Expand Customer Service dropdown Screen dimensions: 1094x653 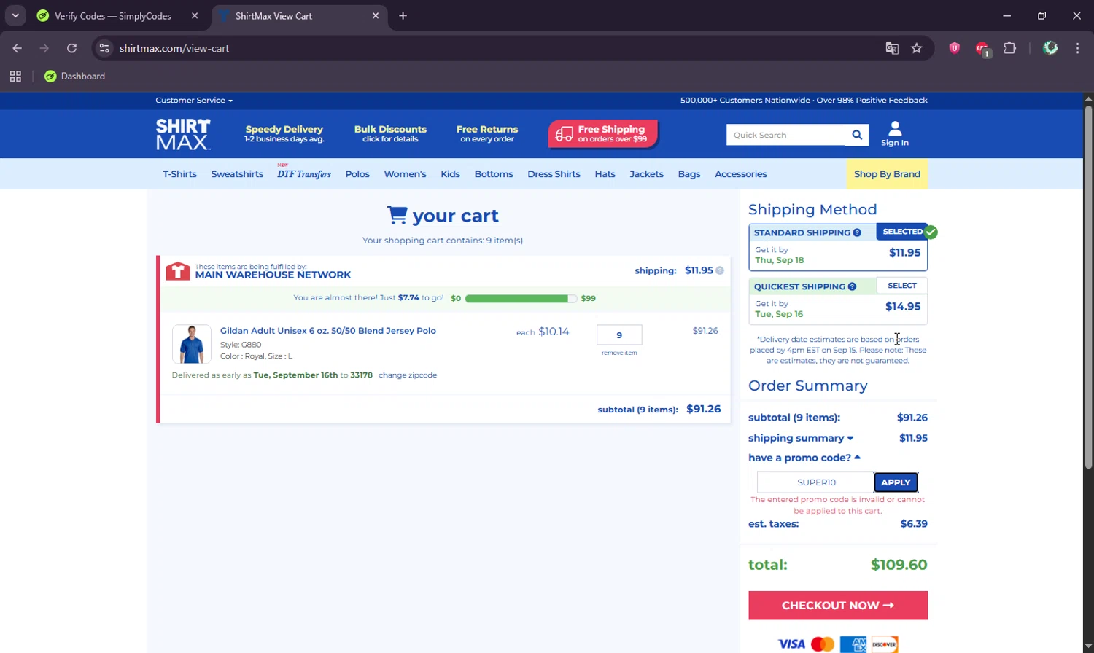tap(194, 101)
